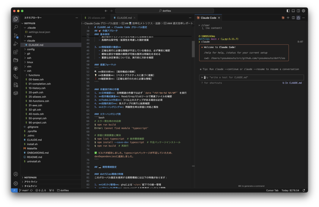
Task: Open settings.local.json in explorer
Action: [39, 32]
